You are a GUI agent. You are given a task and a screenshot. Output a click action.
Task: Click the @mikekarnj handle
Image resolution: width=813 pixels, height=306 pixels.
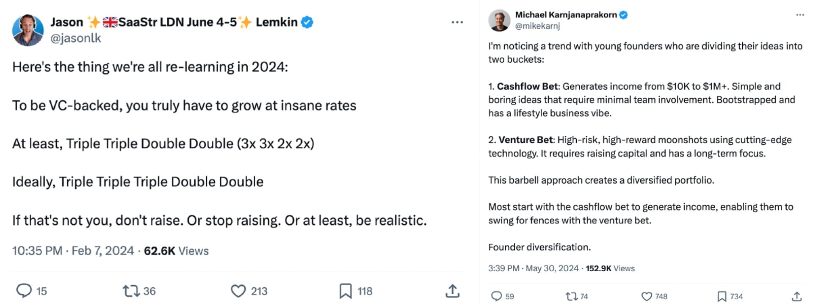pyautogui.click(x=537, y=26)
